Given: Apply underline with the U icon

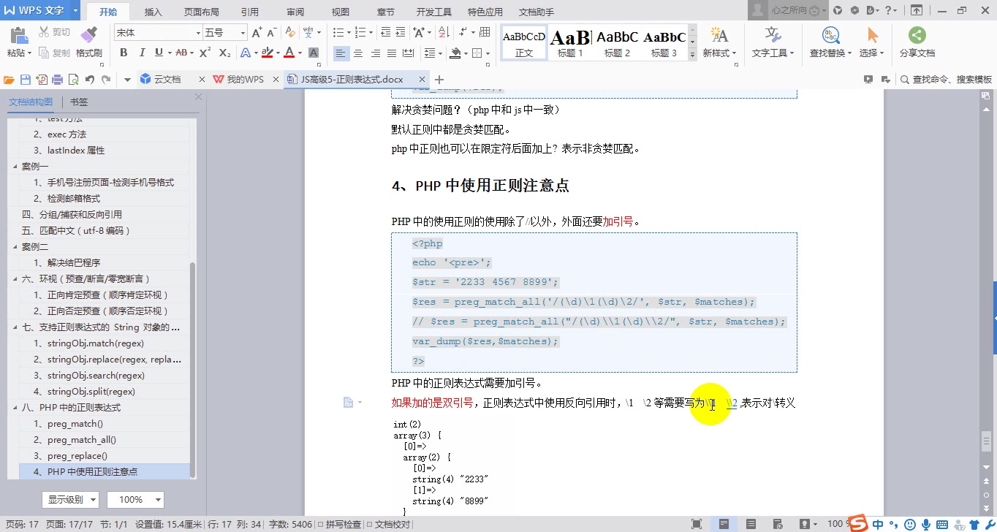Looking at the screenshot, I should (x=159, y=53).
